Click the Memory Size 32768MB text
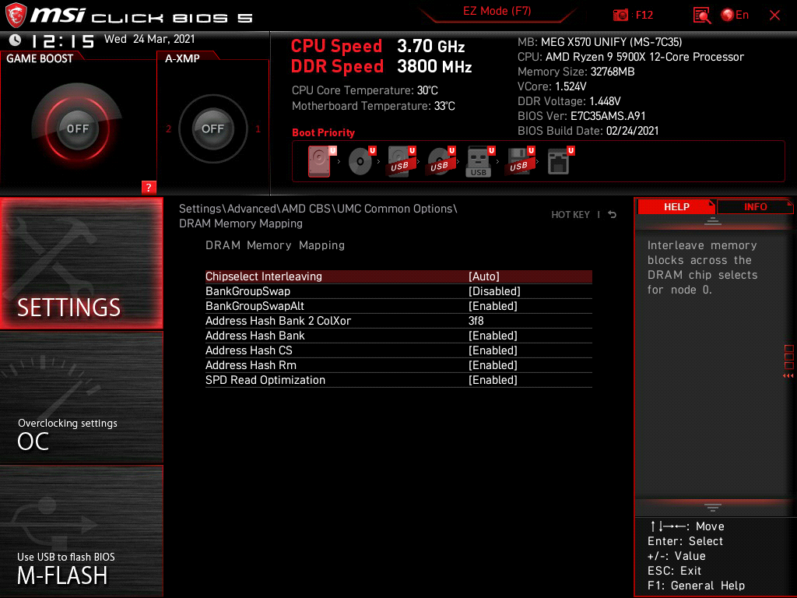The image size is (797, 598). pos(576,72)
